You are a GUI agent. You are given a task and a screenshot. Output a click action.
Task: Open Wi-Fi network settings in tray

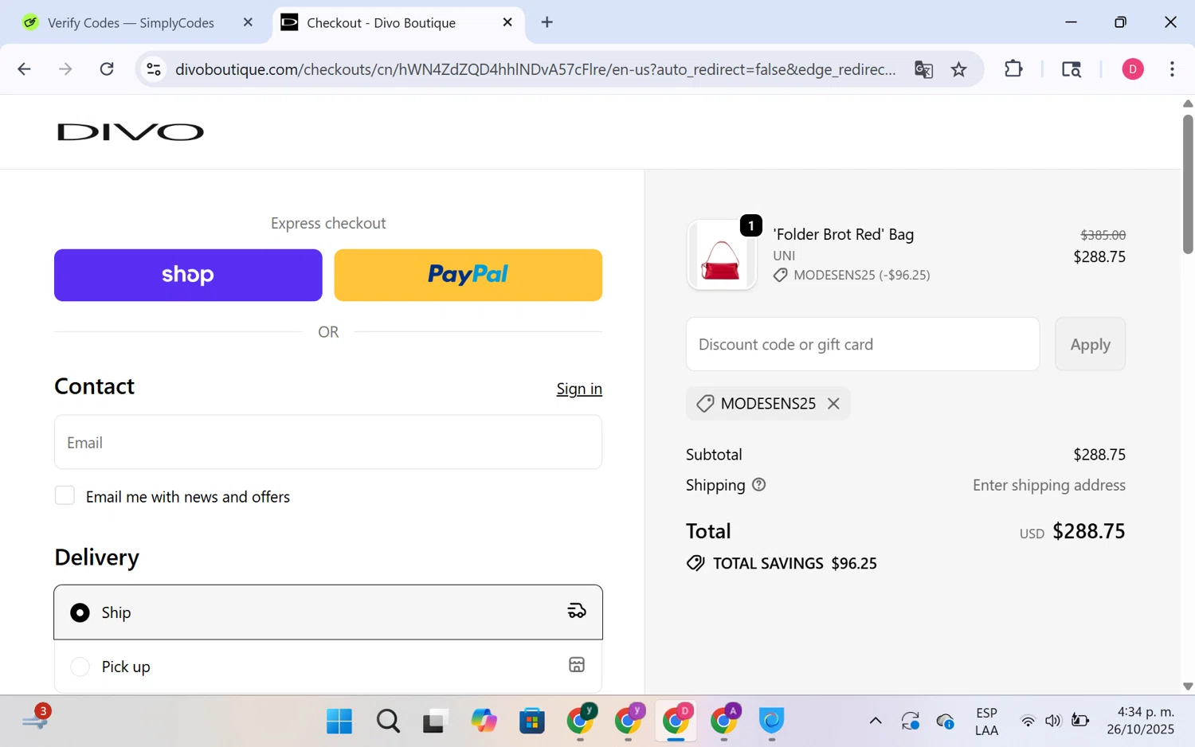[x=1028, y=722]
